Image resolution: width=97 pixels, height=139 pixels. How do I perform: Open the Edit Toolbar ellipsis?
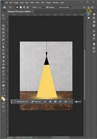[3, 92]
